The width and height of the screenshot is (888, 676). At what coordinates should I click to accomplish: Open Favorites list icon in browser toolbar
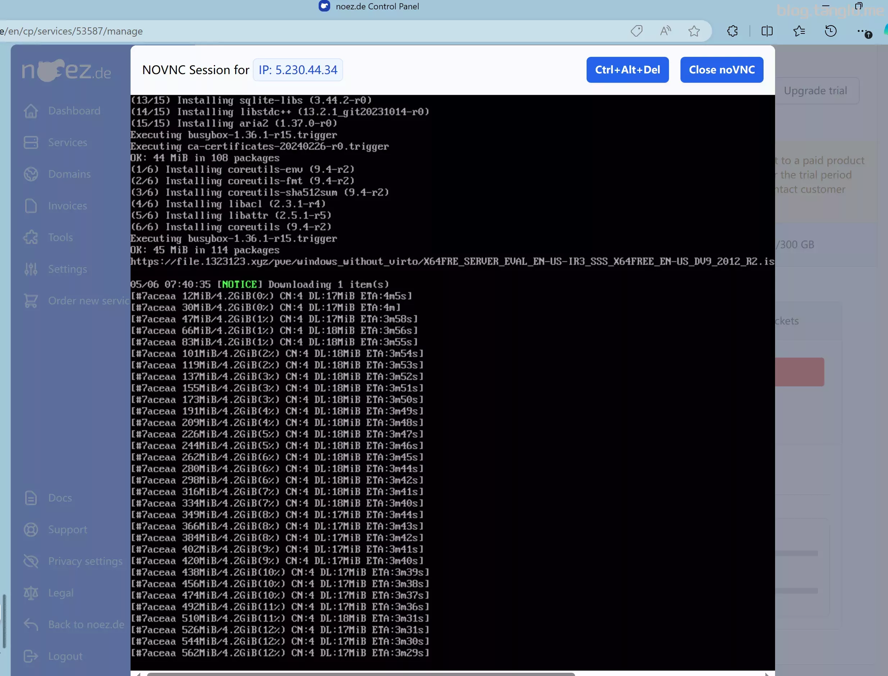[799, 31]
